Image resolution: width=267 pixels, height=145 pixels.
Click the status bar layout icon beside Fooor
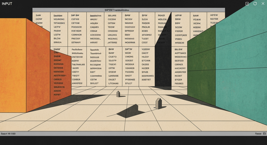[x=264, y=134]
